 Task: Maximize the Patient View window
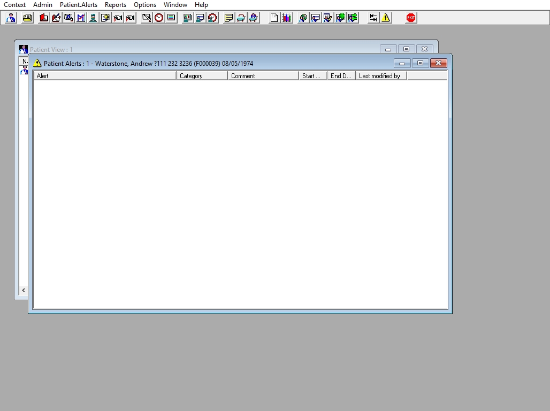coord(406,49)
